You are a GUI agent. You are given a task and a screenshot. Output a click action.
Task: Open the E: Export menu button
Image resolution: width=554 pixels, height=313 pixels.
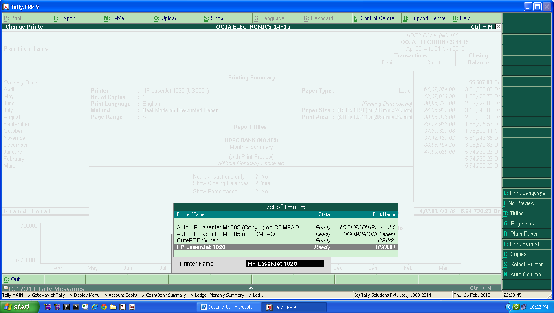(77, 18)
